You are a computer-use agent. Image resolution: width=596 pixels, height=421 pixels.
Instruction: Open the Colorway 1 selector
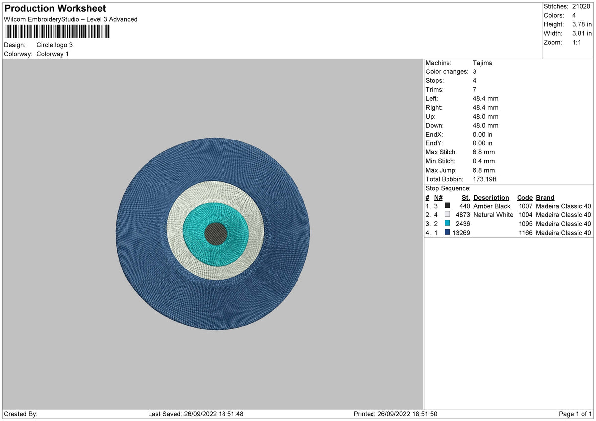[52, 54]
